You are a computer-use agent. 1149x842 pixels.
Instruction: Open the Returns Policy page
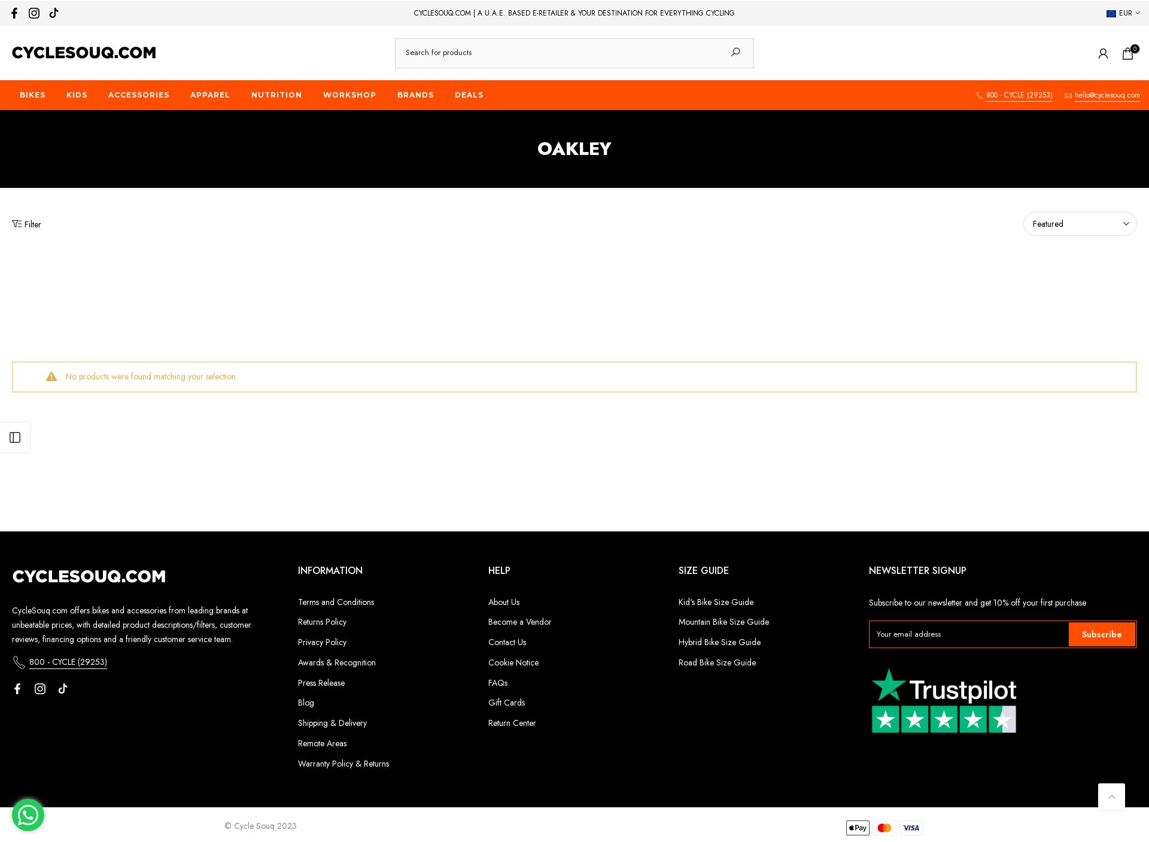[322, 622]
